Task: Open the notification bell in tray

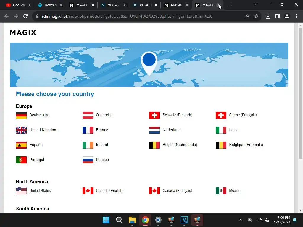Action: pyautogui.click(x=295, y=220)
